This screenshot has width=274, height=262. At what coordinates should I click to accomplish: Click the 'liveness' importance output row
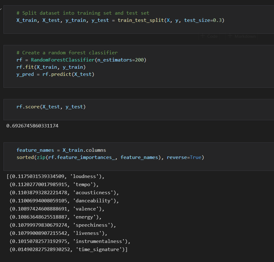[x=58, y=233]
